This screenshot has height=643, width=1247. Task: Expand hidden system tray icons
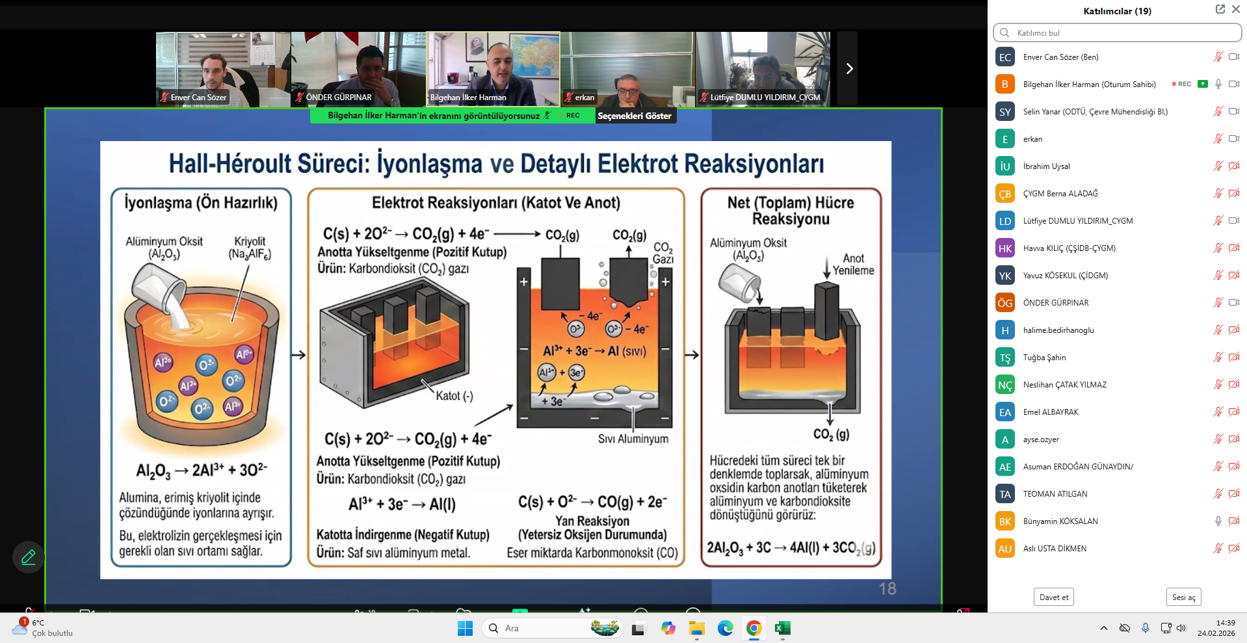pyautogui.click(x=1103, y=628)
